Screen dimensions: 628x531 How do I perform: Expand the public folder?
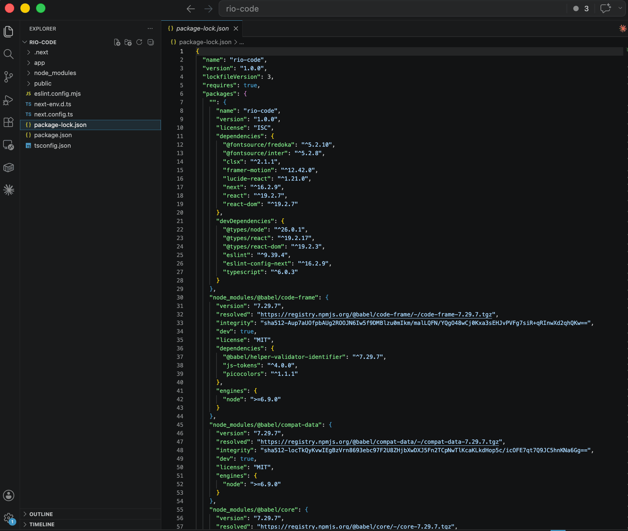pyautogui.click(x=90, y=84)
